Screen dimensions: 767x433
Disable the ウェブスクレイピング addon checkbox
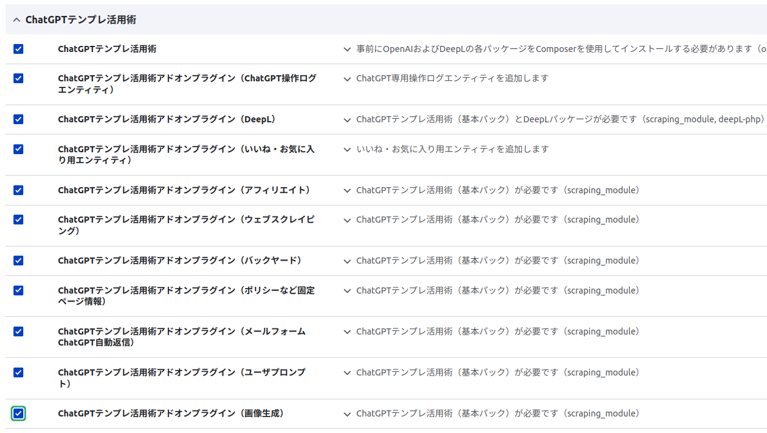tap(18, 219)
